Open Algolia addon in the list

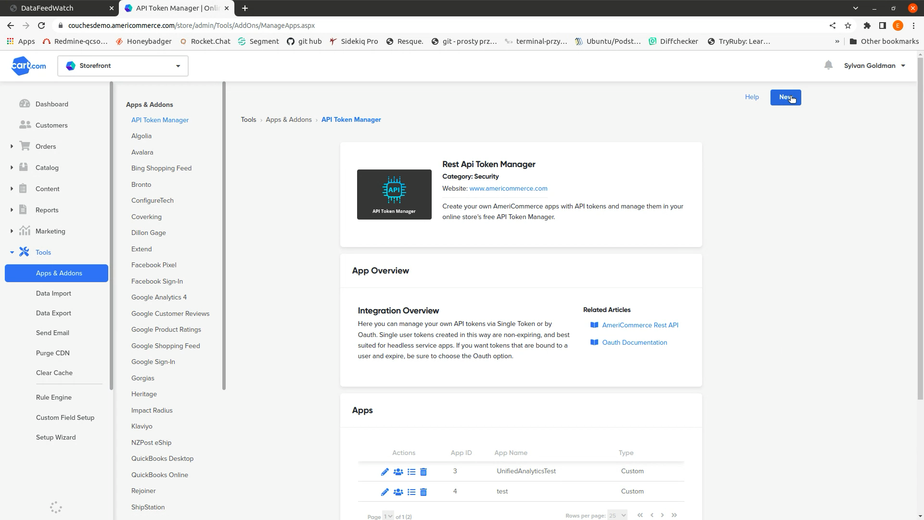click(x=141, y=136)
